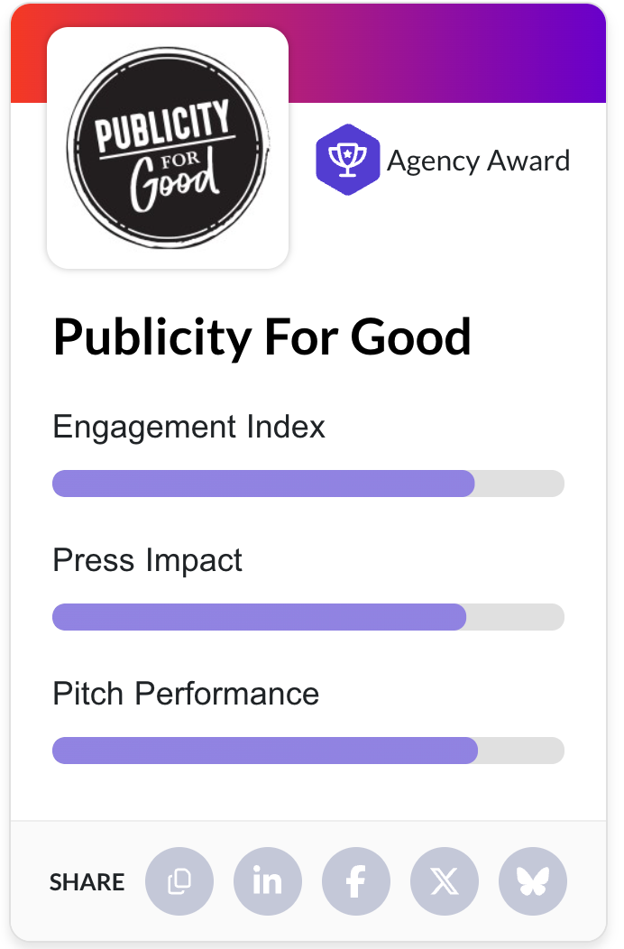Open the Publicity For Good title heading
The width and height of the screenshot is (624, 949).
(262, 337)
